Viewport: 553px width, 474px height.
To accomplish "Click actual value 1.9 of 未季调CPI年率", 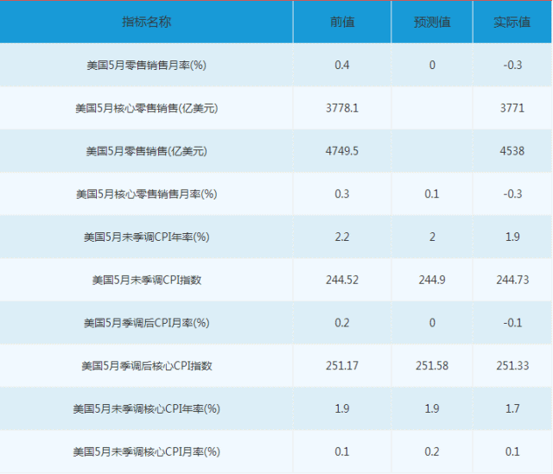I will point(512,237).
